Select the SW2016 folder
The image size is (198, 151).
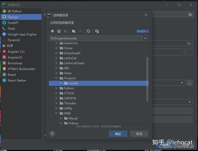point(70,98)
